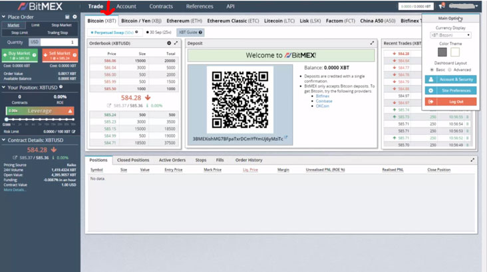Click Buy Market help icon

pyautogui.click(x=34, y=55)
